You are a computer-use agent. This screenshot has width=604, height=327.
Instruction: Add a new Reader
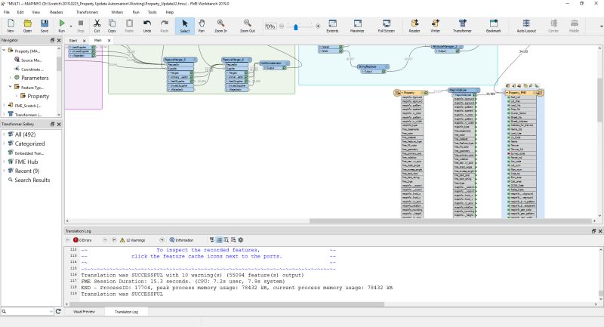[x=414, y=25]
